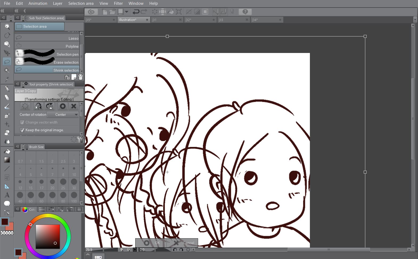Viewport: 418px width, 259px height.
Task: Switch to the p5* canvas tab
Action: pos(101,20)
